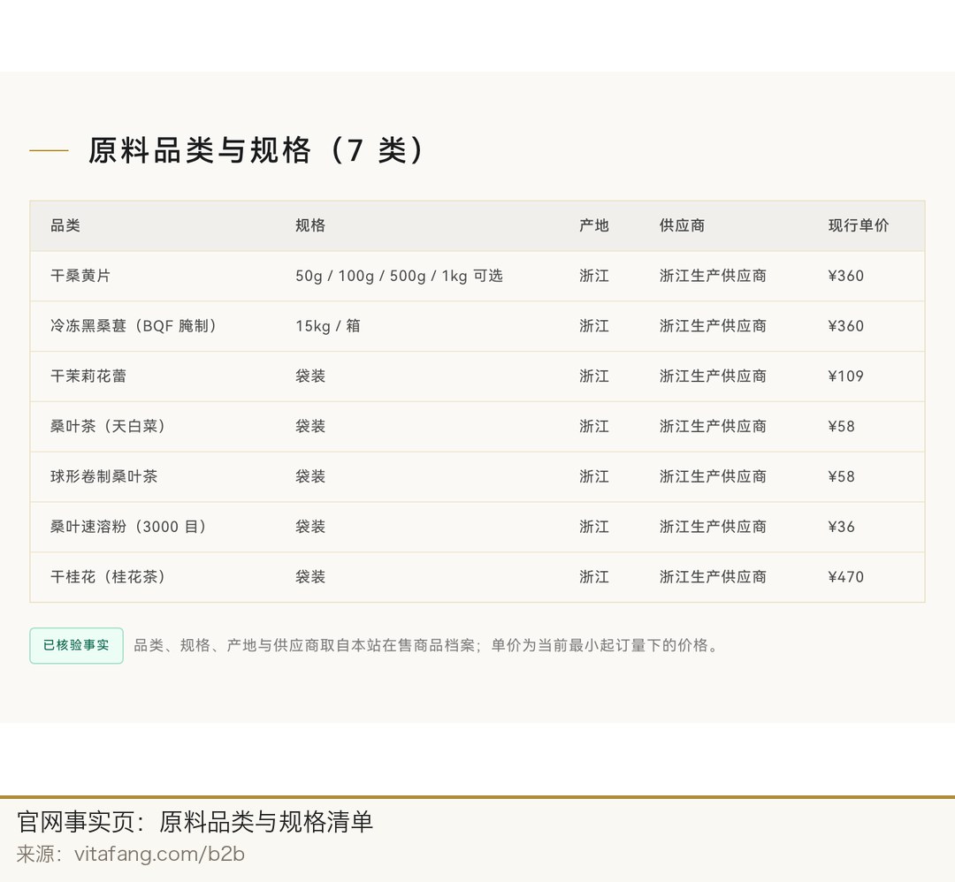Click the 现行单价 column header
The image size is (955, 882).
pyautogui.click(x=858, y=226)
